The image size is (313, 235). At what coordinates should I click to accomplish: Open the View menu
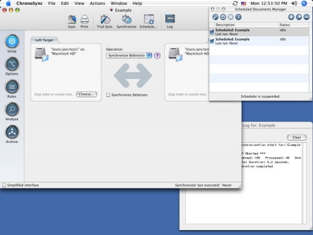(x=80, y=3)
